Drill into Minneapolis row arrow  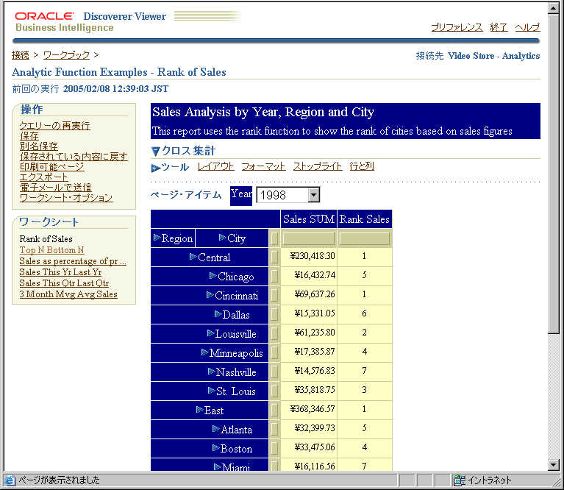(204, 352)
